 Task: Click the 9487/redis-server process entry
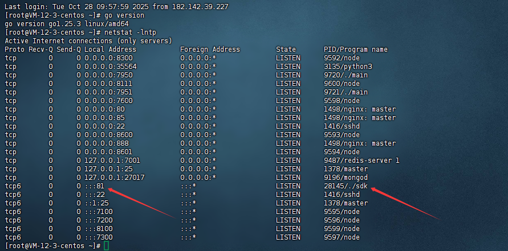[x=361, y=161]
